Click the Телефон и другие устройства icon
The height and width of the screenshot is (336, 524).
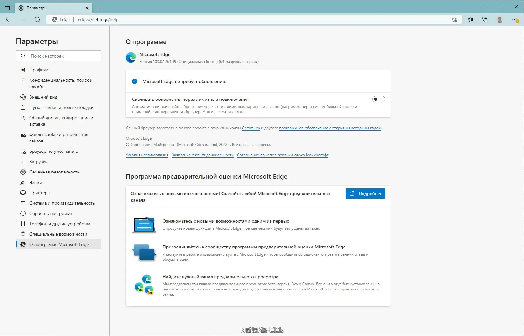pos(23,224)
